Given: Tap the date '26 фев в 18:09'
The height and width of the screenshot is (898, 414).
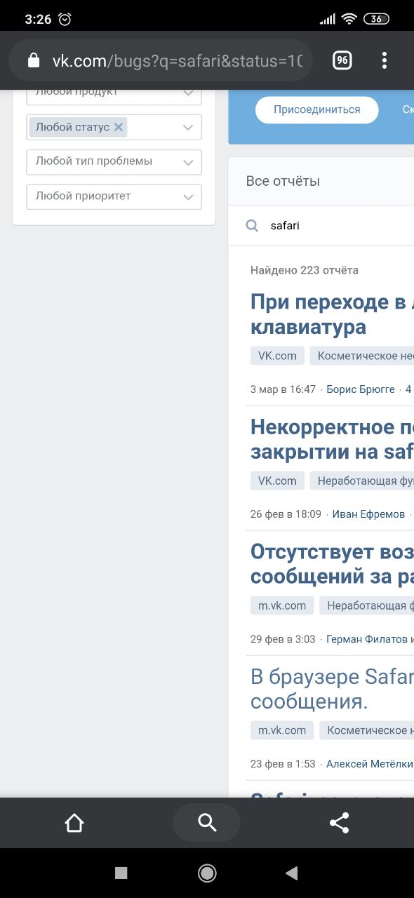Looking at the screenshot, I should pyautogui.click(x=286, y=514).
